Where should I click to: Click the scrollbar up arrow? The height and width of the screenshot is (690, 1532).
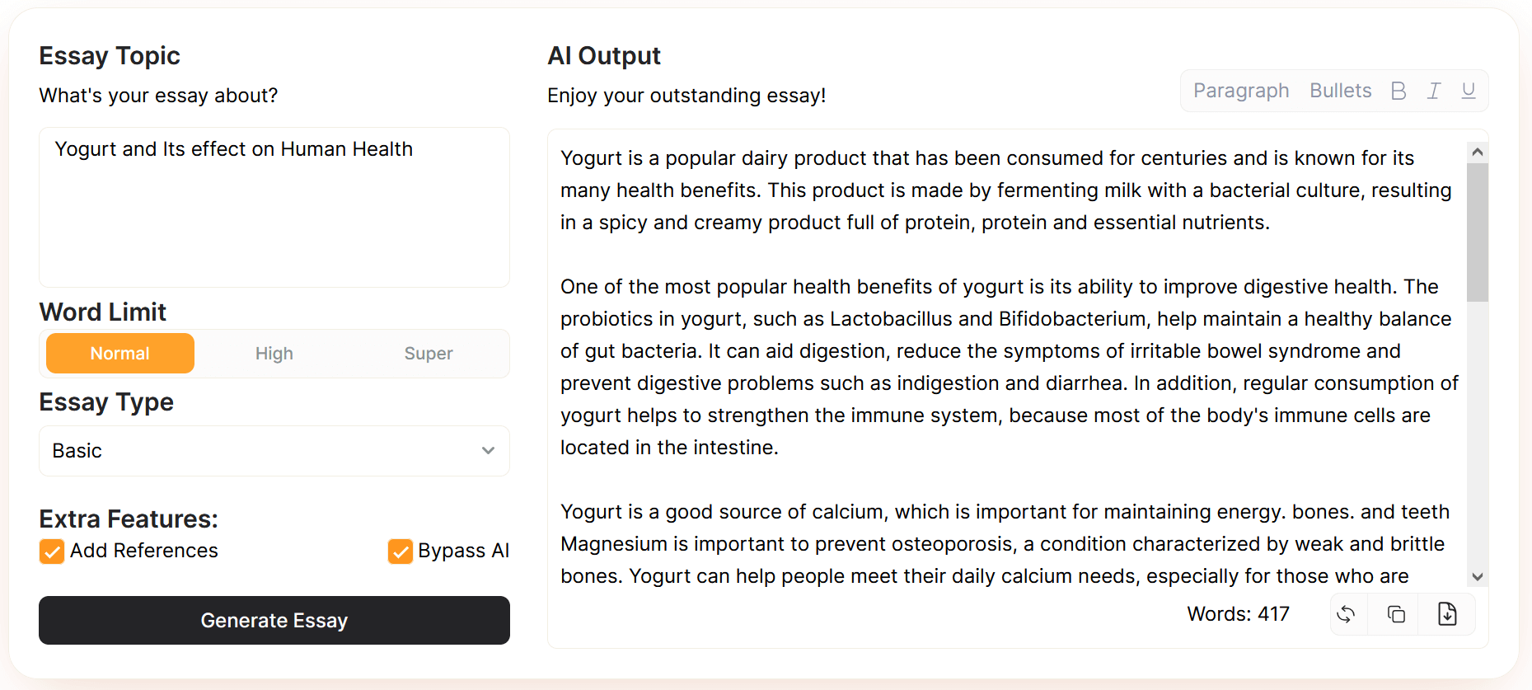pos(1478,152)
